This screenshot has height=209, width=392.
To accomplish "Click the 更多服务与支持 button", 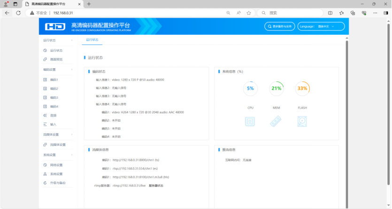I will coord(279,26).
